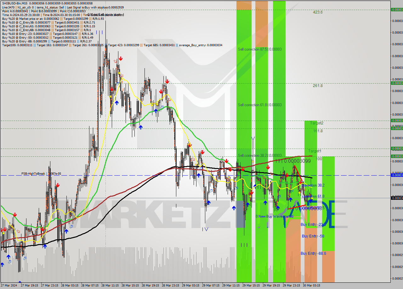The image size is (403, 289).
Task: Select the 'Buy Entry -88.6' label
Action: (313, 254)
